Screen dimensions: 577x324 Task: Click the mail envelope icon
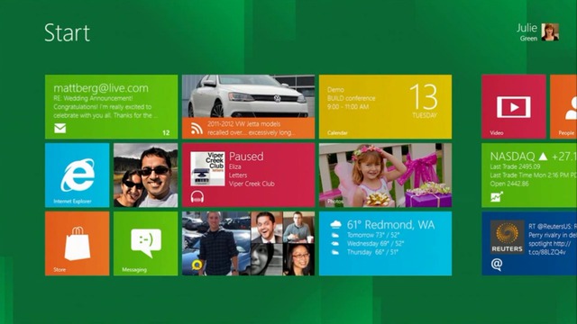tap(60, 128)
